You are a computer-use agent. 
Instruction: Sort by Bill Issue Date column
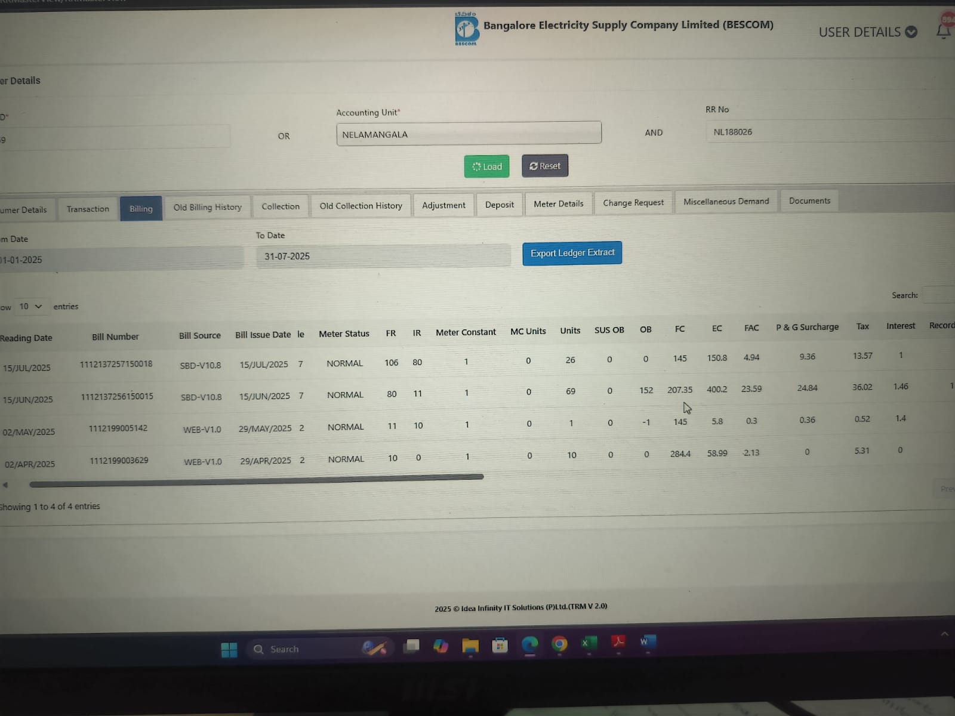(x=263, y=335)
